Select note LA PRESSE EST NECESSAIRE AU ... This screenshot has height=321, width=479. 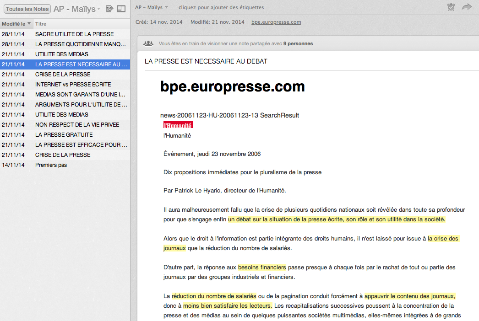tap(65, 64)
